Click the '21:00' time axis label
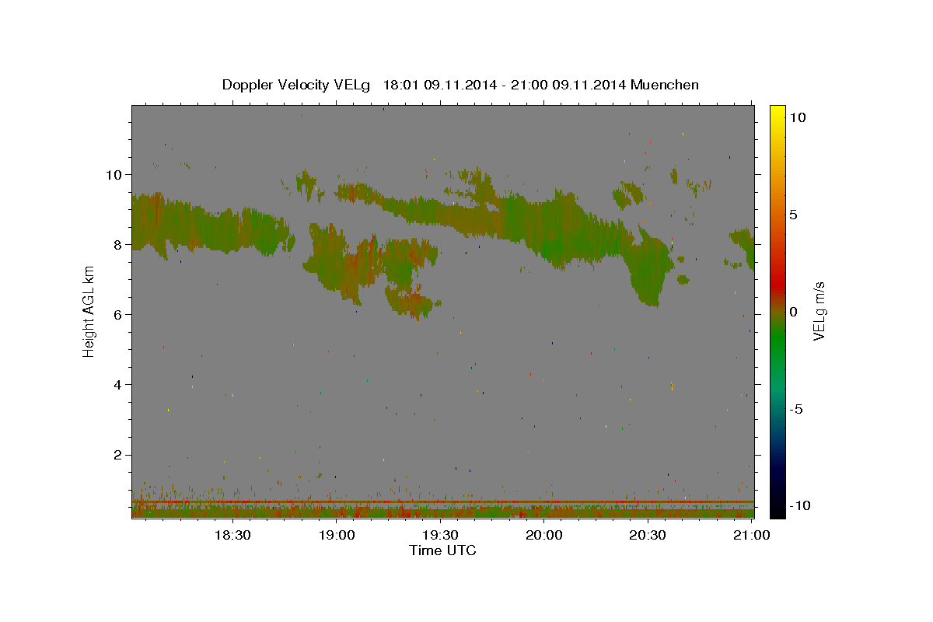This screenshot has height=622, width=933. (x=752, y=535)
